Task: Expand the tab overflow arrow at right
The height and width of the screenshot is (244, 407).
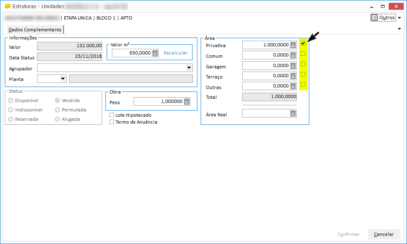Action: point(399,29)
